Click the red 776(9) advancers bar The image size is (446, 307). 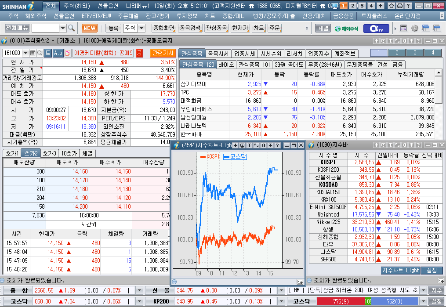coord(341,301)
